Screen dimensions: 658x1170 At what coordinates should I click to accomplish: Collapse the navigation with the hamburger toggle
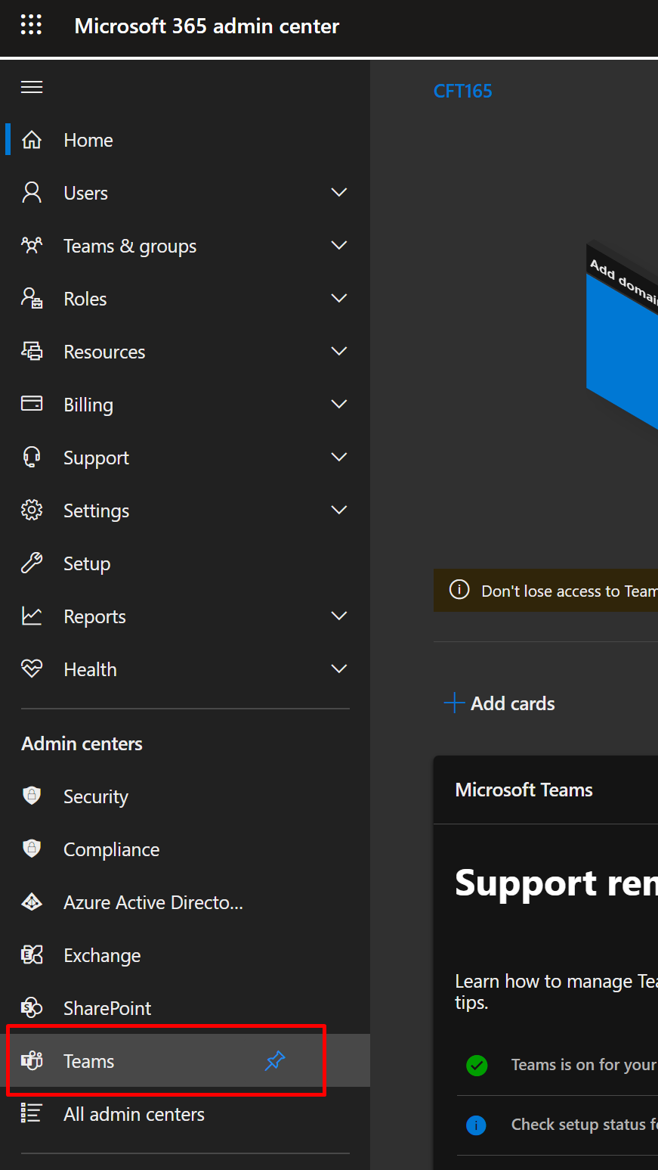coord(31,86)
